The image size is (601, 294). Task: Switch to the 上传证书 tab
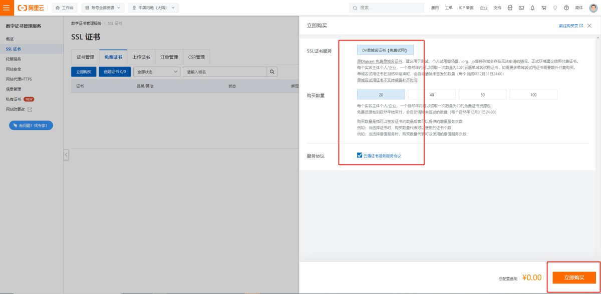141,57
